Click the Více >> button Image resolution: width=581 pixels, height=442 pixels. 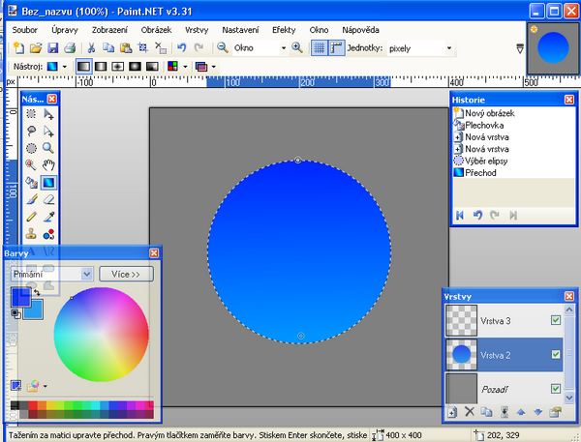point(126,275)
